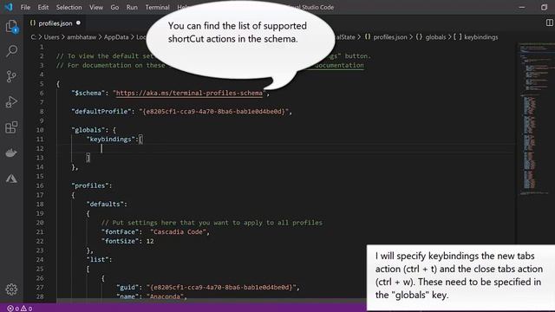555x312 pixels.
Task: Open the Selection menu
Action: 69,7
